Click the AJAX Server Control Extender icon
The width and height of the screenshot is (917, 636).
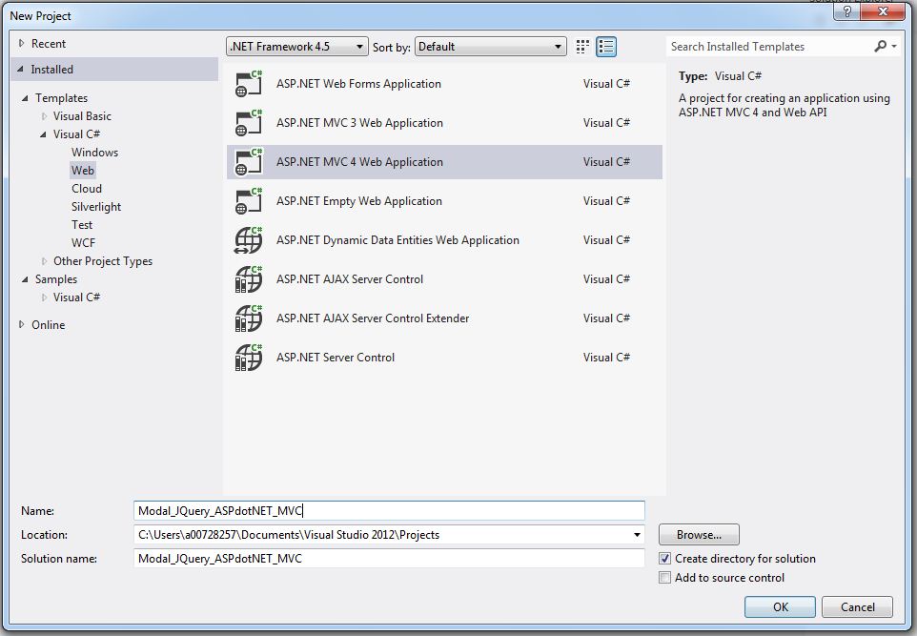(249, 318)
